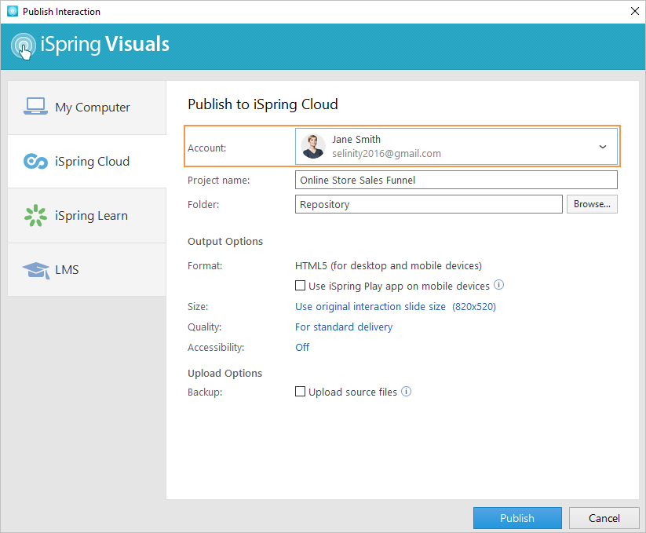Screen dimensions: 646x533
Task: Click the Browse... folder button
Action: 592,204
